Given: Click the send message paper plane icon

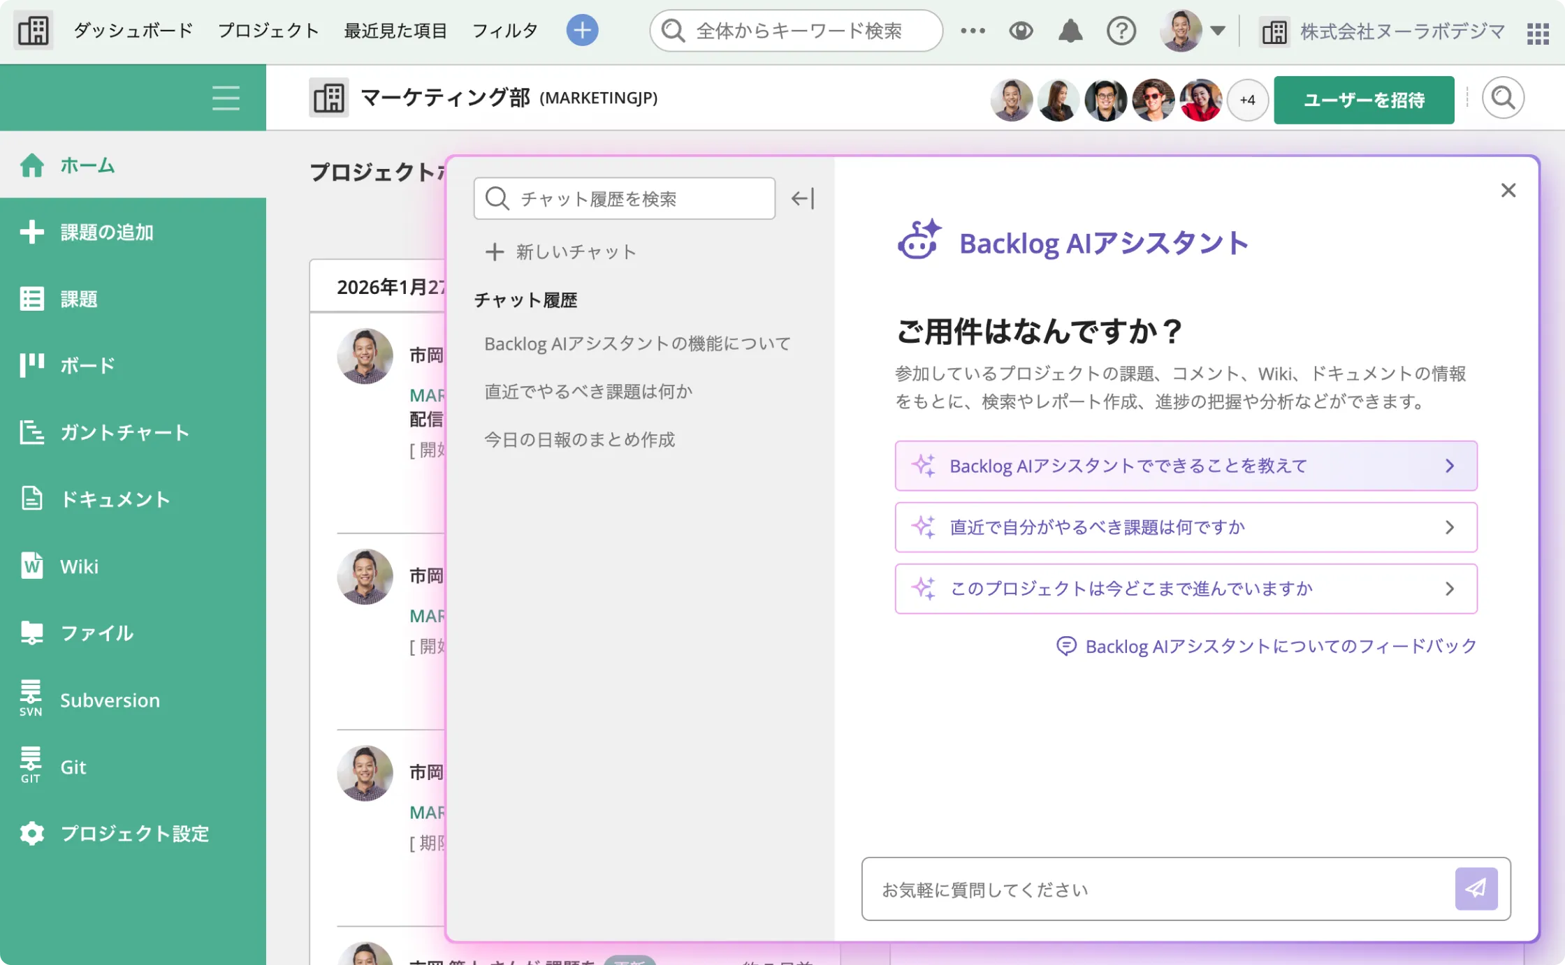Looking at the screenshot, I should 1476,889.
